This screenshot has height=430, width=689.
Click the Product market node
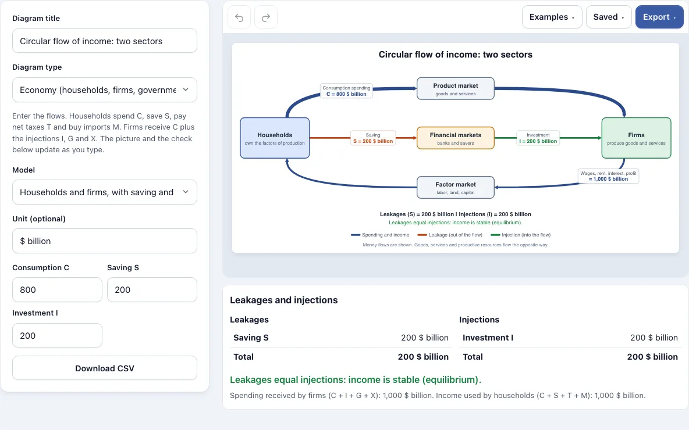455,89
